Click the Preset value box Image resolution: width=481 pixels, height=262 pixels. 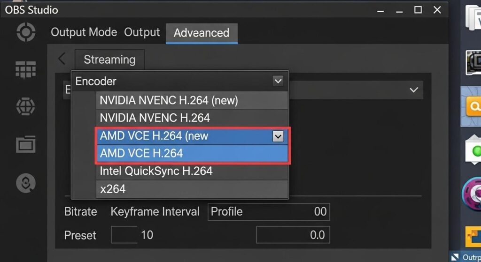click(124, 235)
